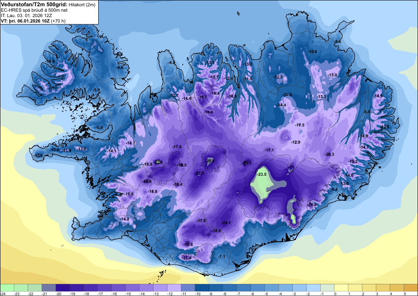Screen dimensions: 418x296
Task: Click the -12.3 temperature value
Action: (278, 77)
